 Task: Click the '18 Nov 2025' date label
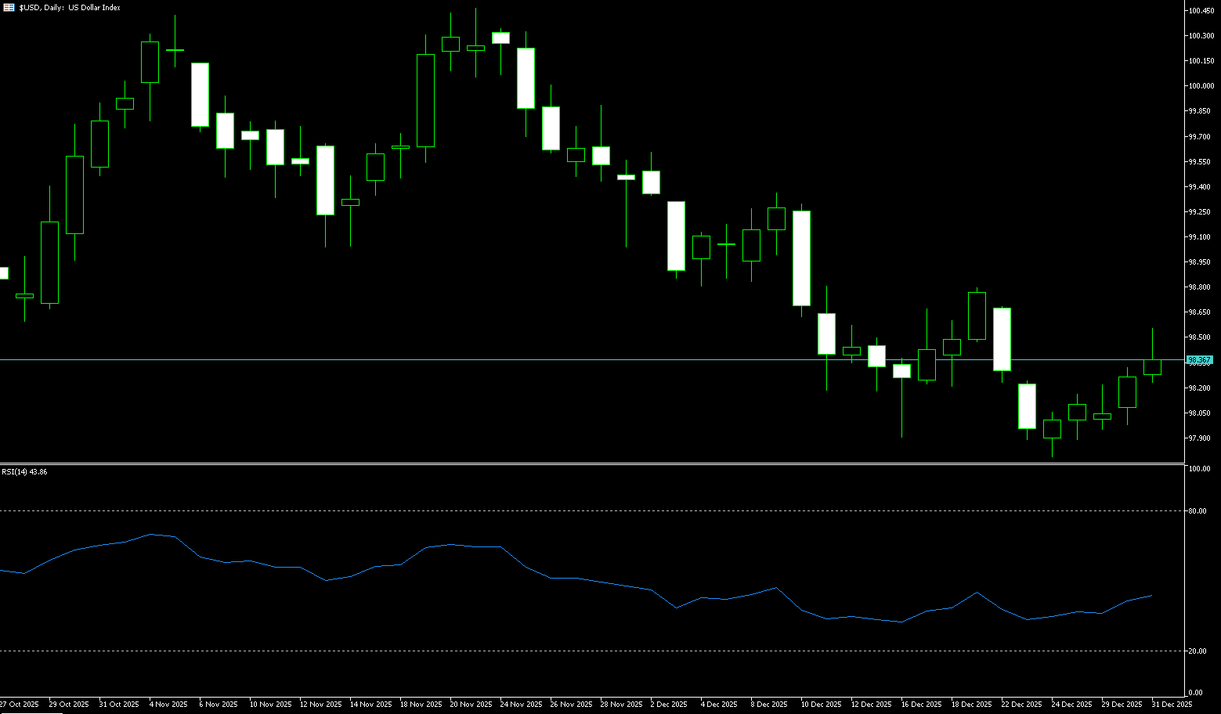coord(420,705)
